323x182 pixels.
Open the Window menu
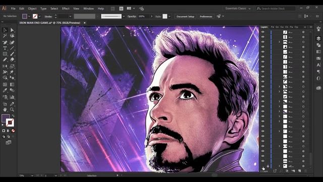(x=89, y=9)
